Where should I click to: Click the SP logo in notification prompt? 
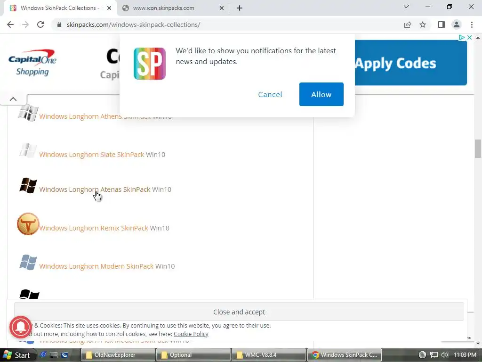[x=149, y=64]
